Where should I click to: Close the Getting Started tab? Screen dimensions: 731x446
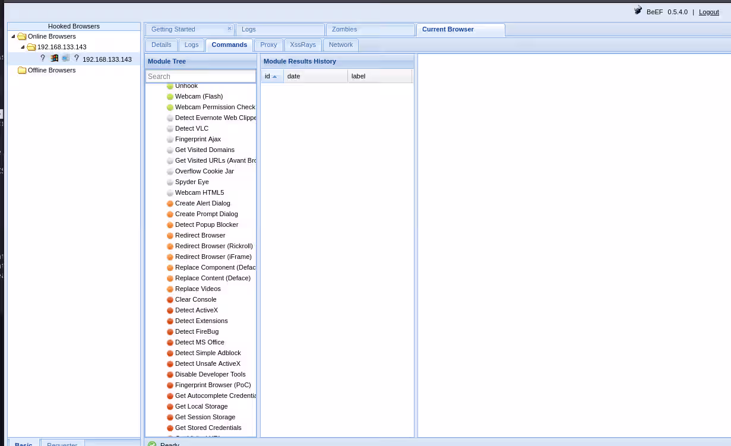click(x=229, y=29)
